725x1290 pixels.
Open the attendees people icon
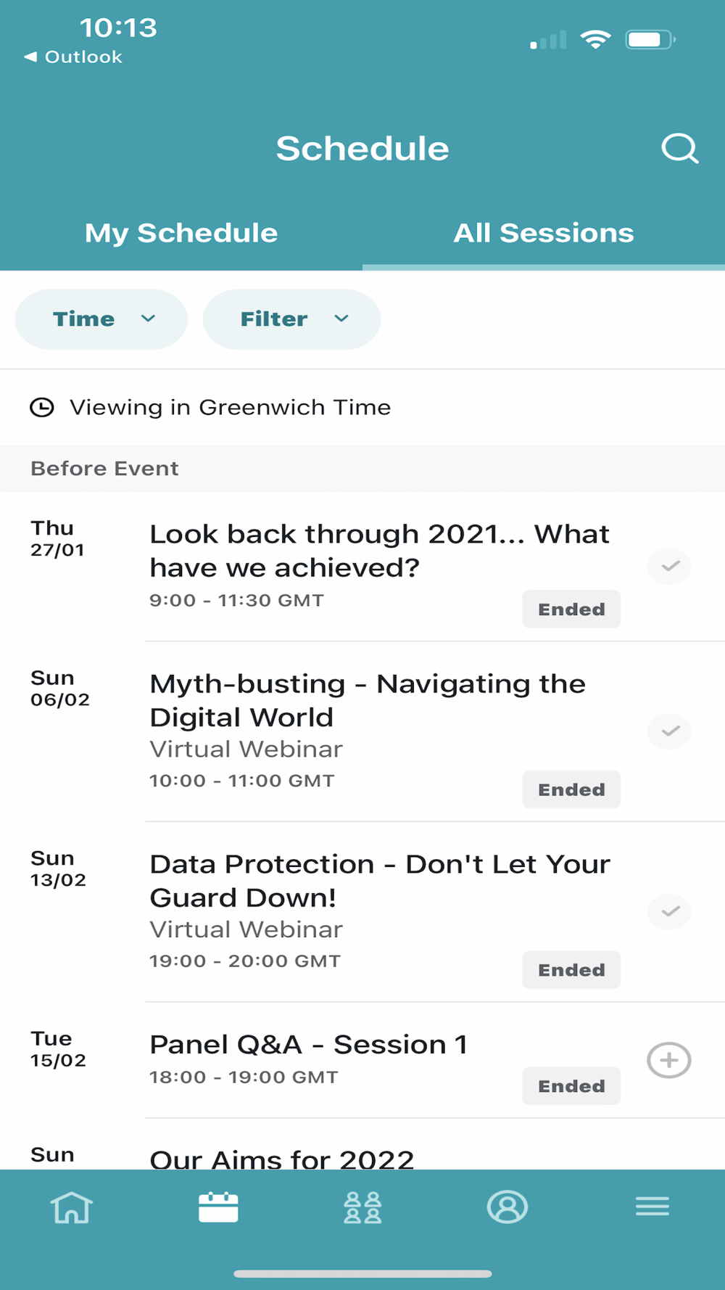(362, 1207)
